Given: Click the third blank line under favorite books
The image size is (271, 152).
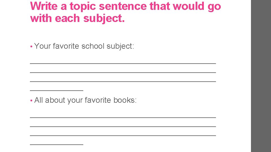Looking at the screenshot, I should click(x=123, y=135).
